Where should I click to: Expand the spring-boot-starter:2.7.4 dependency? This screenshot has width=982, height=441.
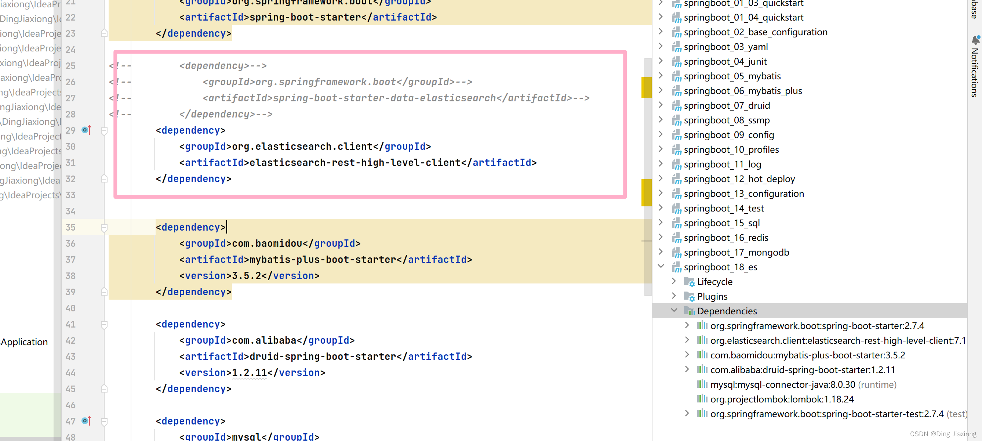tap(687, 325)
